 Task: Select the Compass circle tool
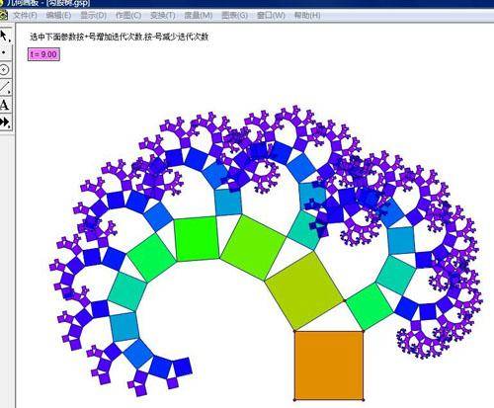tap(5, 70)
